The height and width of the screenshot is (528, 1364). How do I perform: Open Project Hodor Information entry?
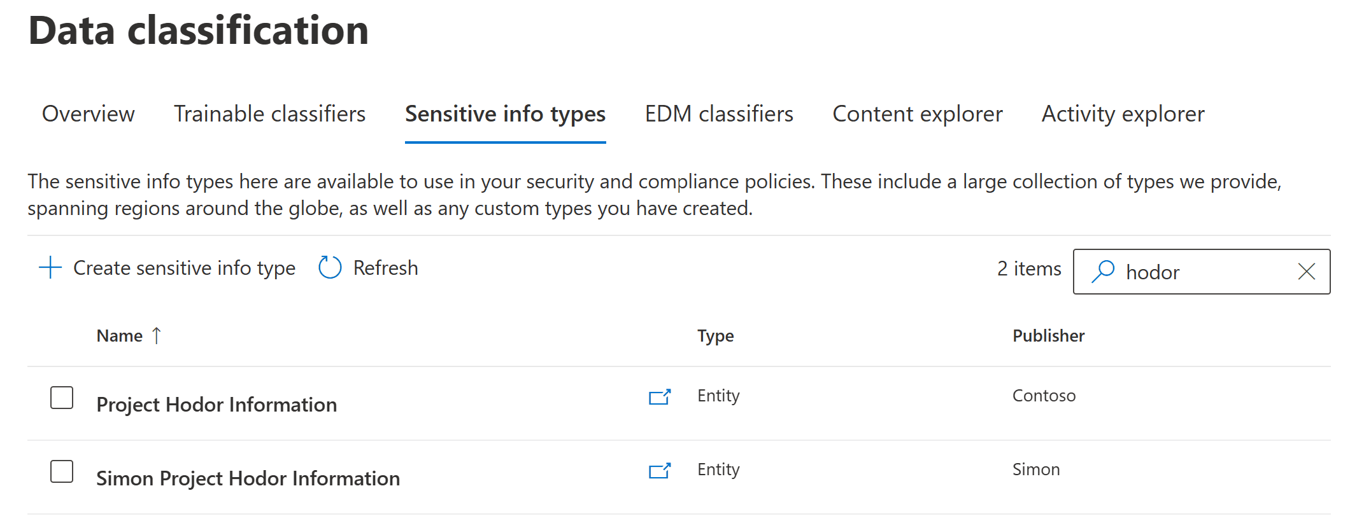(x=217, y=405)
